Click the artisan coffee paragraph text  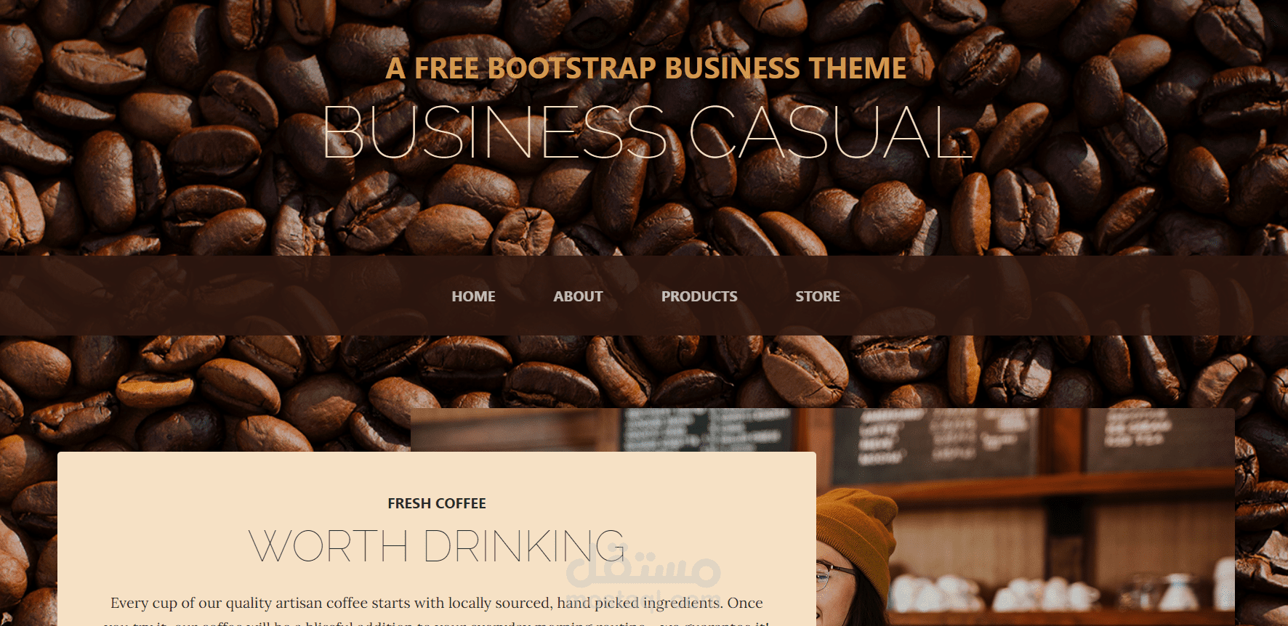pos(437,610)
